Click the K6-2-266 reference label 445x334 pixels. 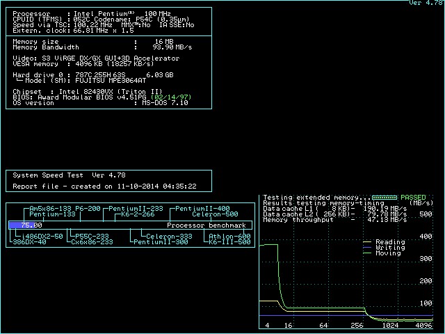tap(138, 214)
